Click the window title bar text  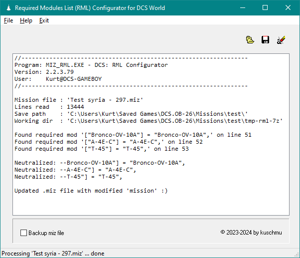point(90,8)
